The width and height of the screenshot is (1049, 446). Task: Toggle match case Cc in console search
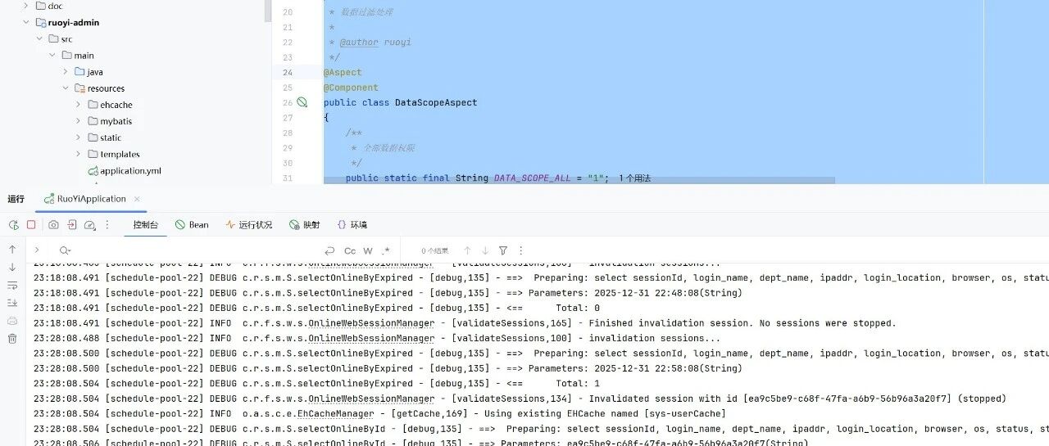(350, 250)
